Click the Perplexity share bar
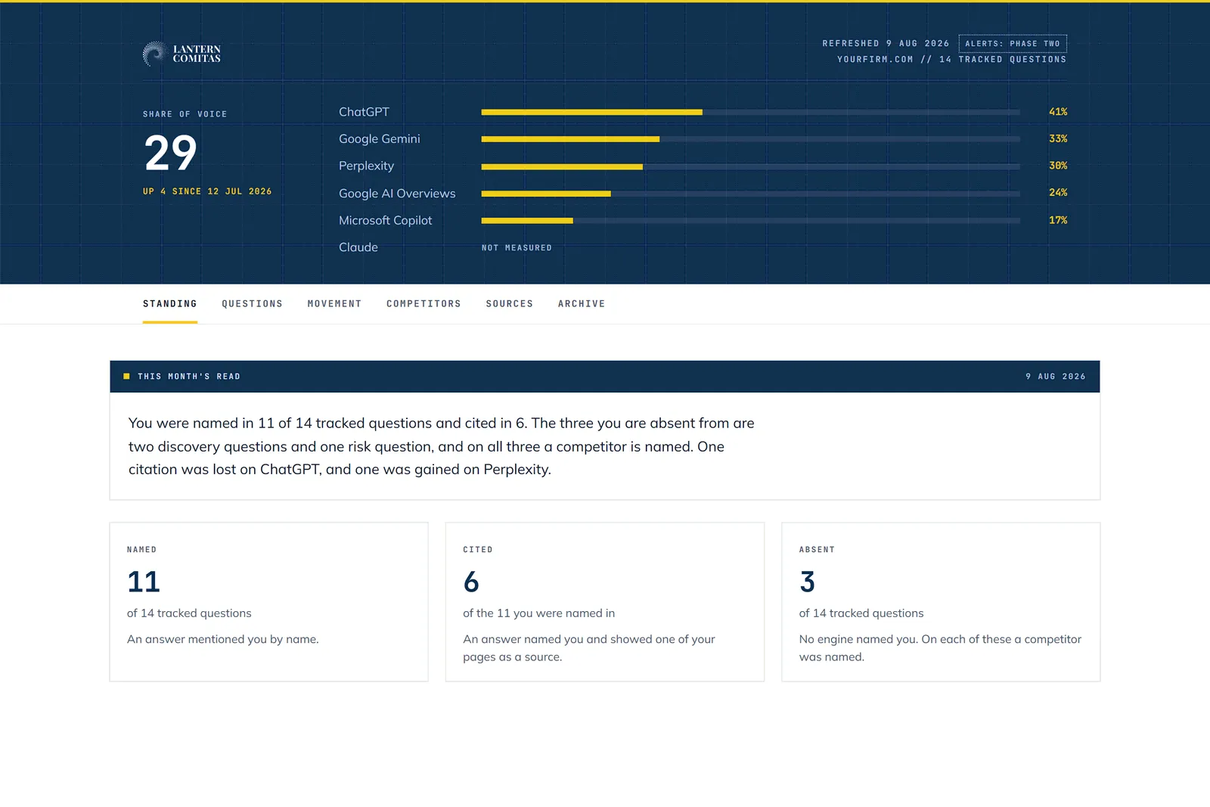This screenshot has width=1210, height=807. pyautogui.click(x=750, y=166)
